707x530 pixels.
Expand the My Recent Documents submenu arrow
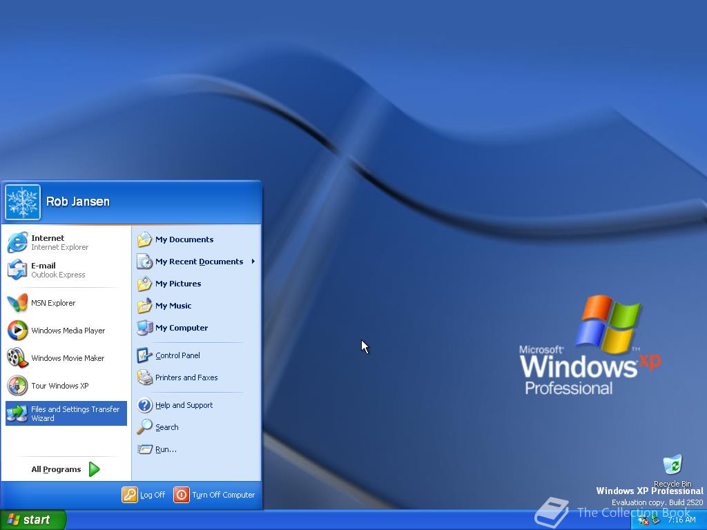tap(253, 262)
